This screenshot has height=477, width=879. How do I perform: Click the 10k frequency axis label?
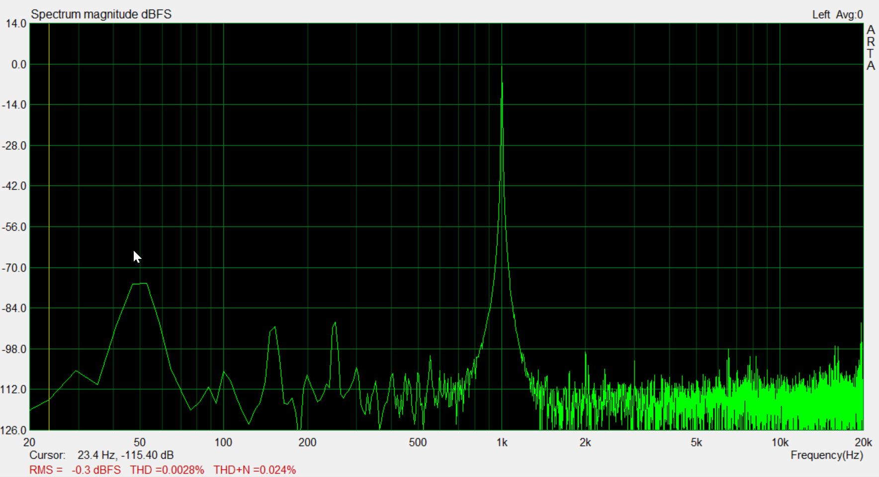point(780,442)
